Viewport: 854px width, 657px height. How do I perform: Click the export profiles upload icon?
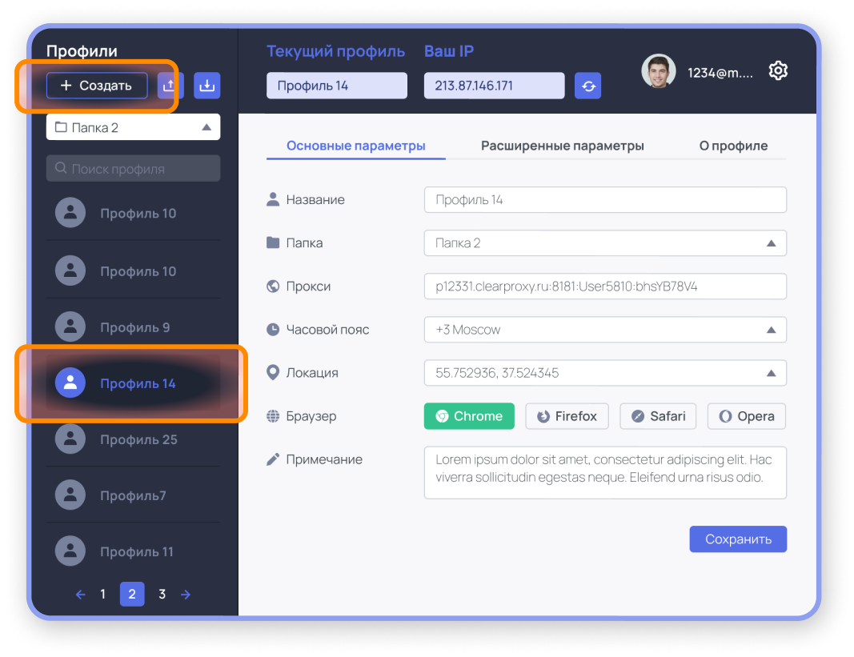click(x=170, y=86)
